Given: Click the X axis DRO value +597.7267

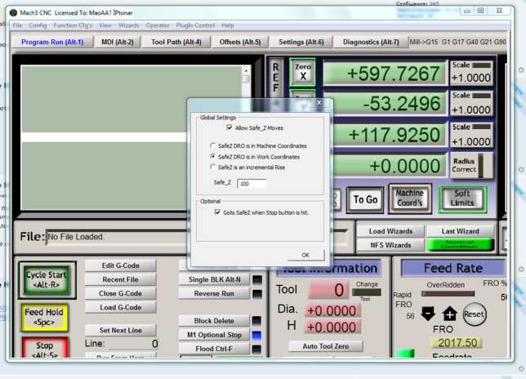Looking at the screenshot, I should click(386, 74).
